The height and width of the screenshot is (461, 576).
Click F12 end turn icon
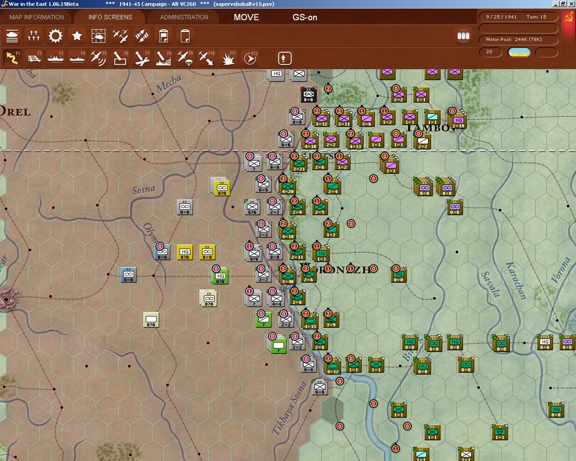250,58
